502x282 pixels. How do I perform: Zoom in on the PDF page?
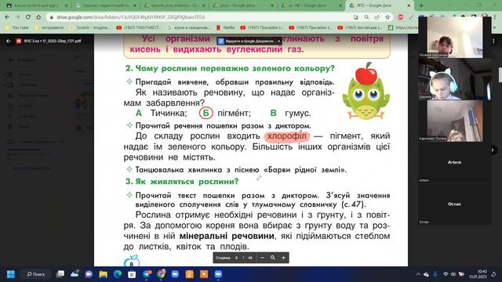283,258
